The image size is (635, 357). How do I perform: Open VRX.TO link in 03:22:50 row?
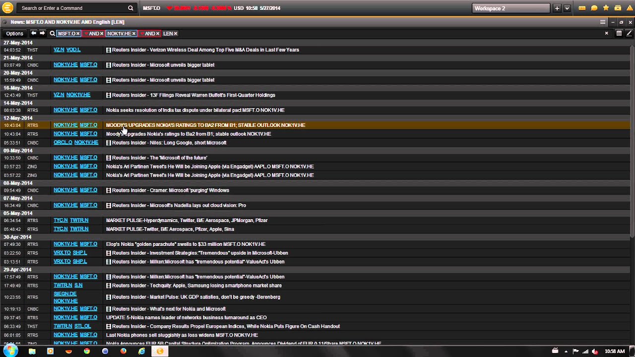point(62,253)
